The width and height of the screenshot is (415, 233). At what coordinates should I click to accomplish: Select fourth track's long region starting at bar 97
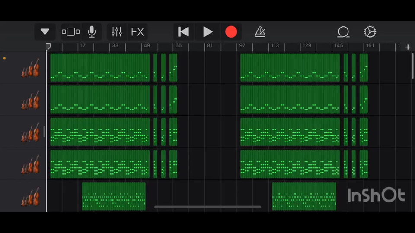coord(290,164)
